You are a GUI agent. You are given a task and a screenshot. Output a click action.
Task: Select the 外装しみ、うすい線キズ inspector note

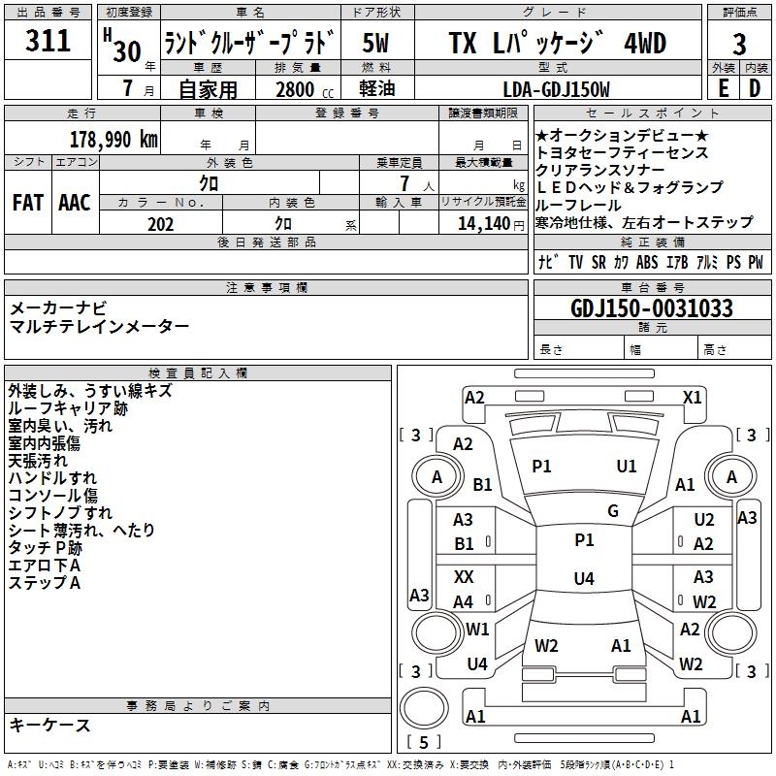point(90,391)
